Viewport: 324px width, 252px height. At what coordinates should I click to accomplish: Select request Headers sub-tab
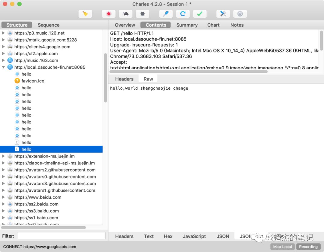[124, 79]
